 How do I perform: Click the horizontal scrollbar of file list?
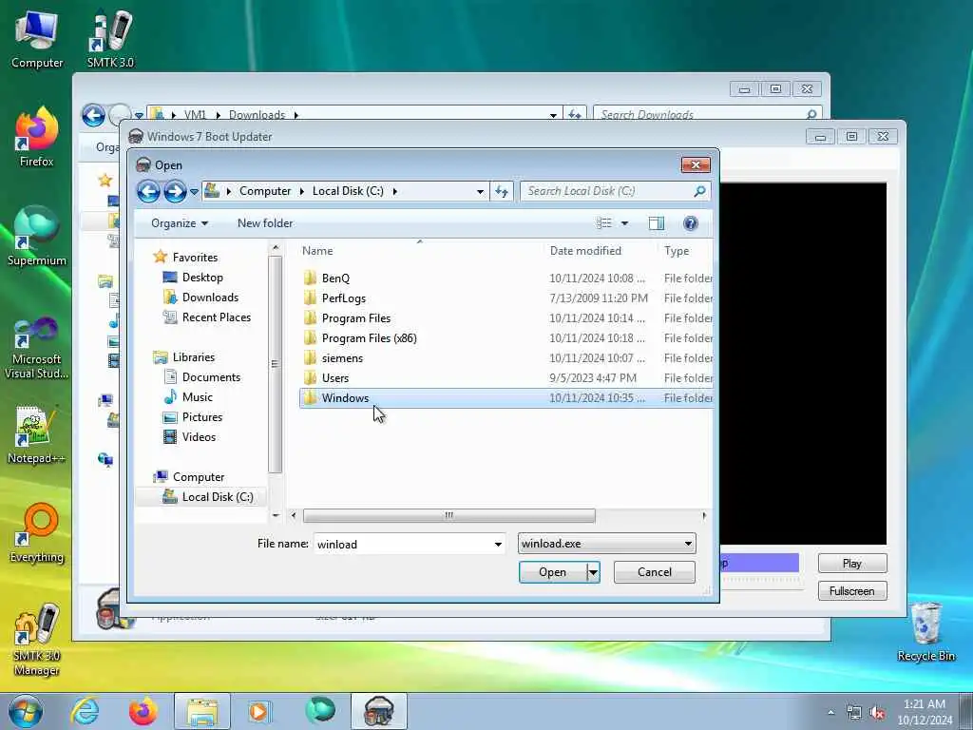coord(449,515)
